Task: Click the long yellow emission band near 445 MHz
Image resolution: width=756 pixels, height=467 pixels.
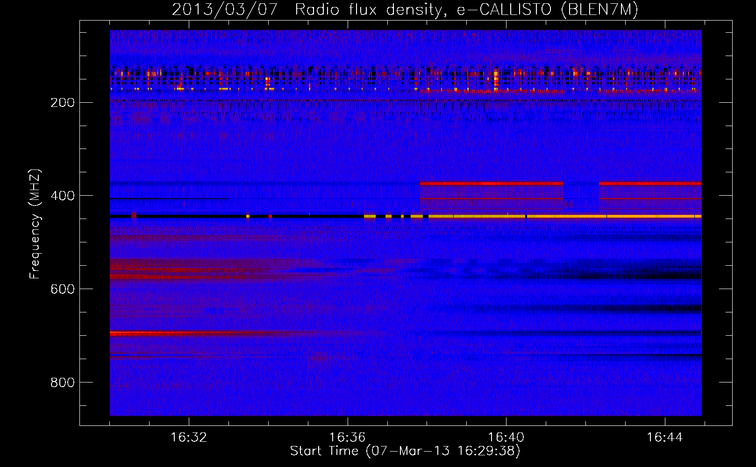Action: pyautogui.click(x=565, y=216)
